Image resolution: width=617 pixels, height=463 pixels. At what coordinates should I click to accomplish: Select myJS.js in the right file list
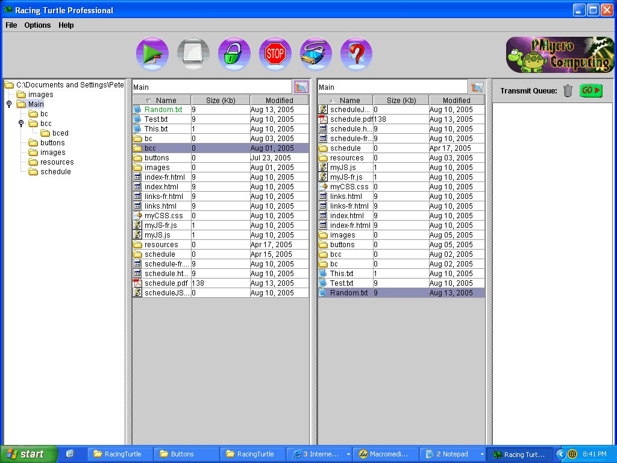[401, 168]
